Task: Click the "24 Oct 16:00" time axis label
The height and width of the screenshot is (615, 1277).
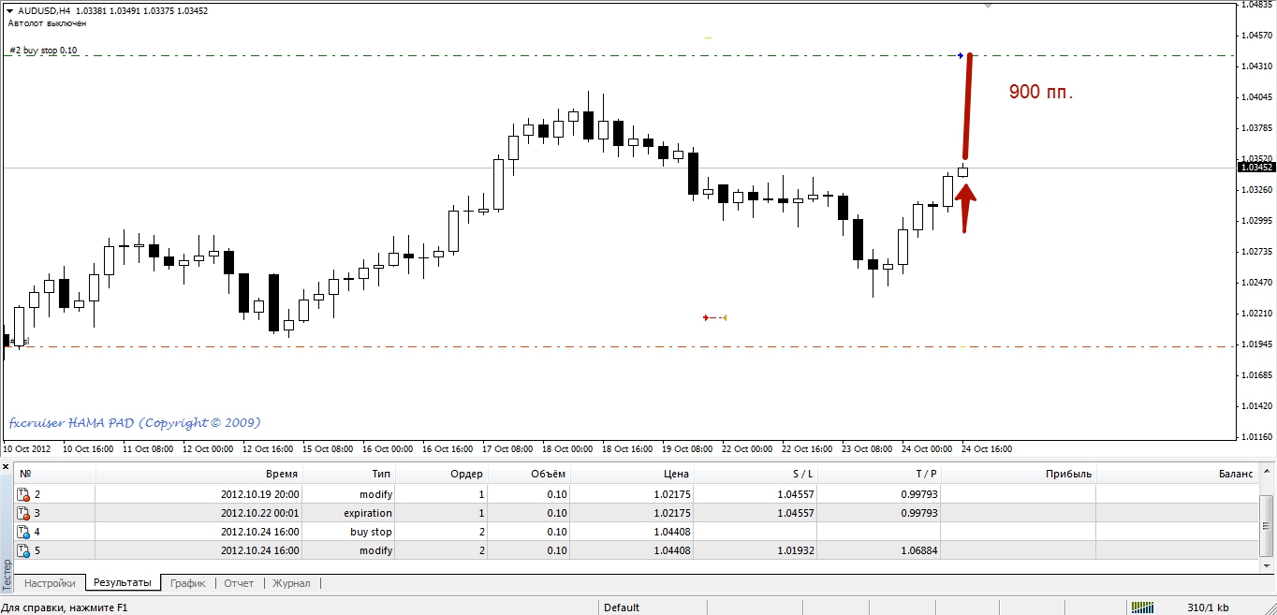Action: point(985,448)
